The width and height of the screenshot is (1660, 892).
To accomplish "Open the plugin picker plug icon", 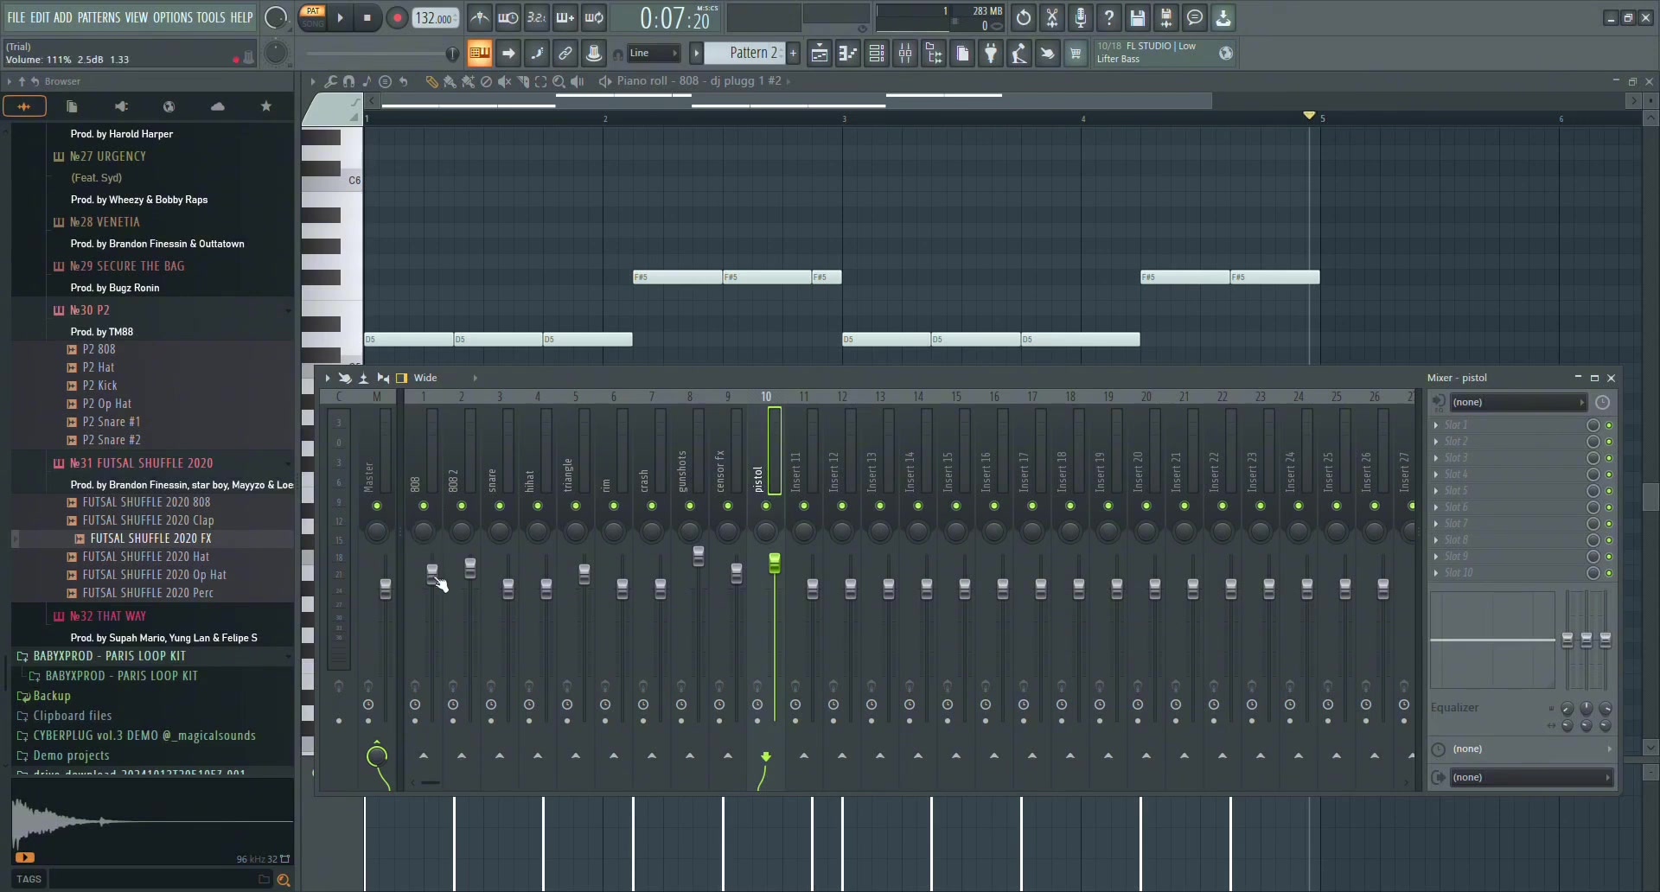I will point(991,54).
